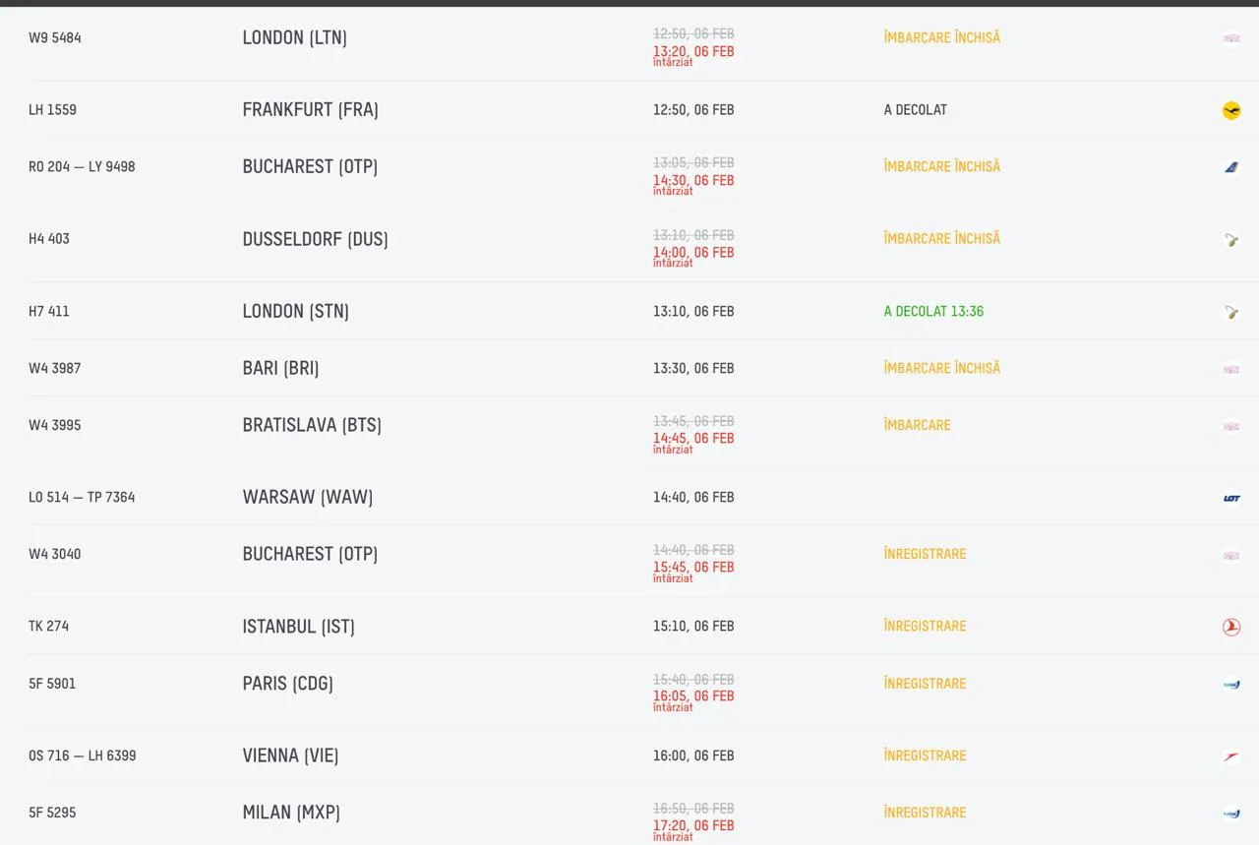Click the A DECOLAT 13:36 status
Viewport: 1259px width, 845px height.
(933, 312)
